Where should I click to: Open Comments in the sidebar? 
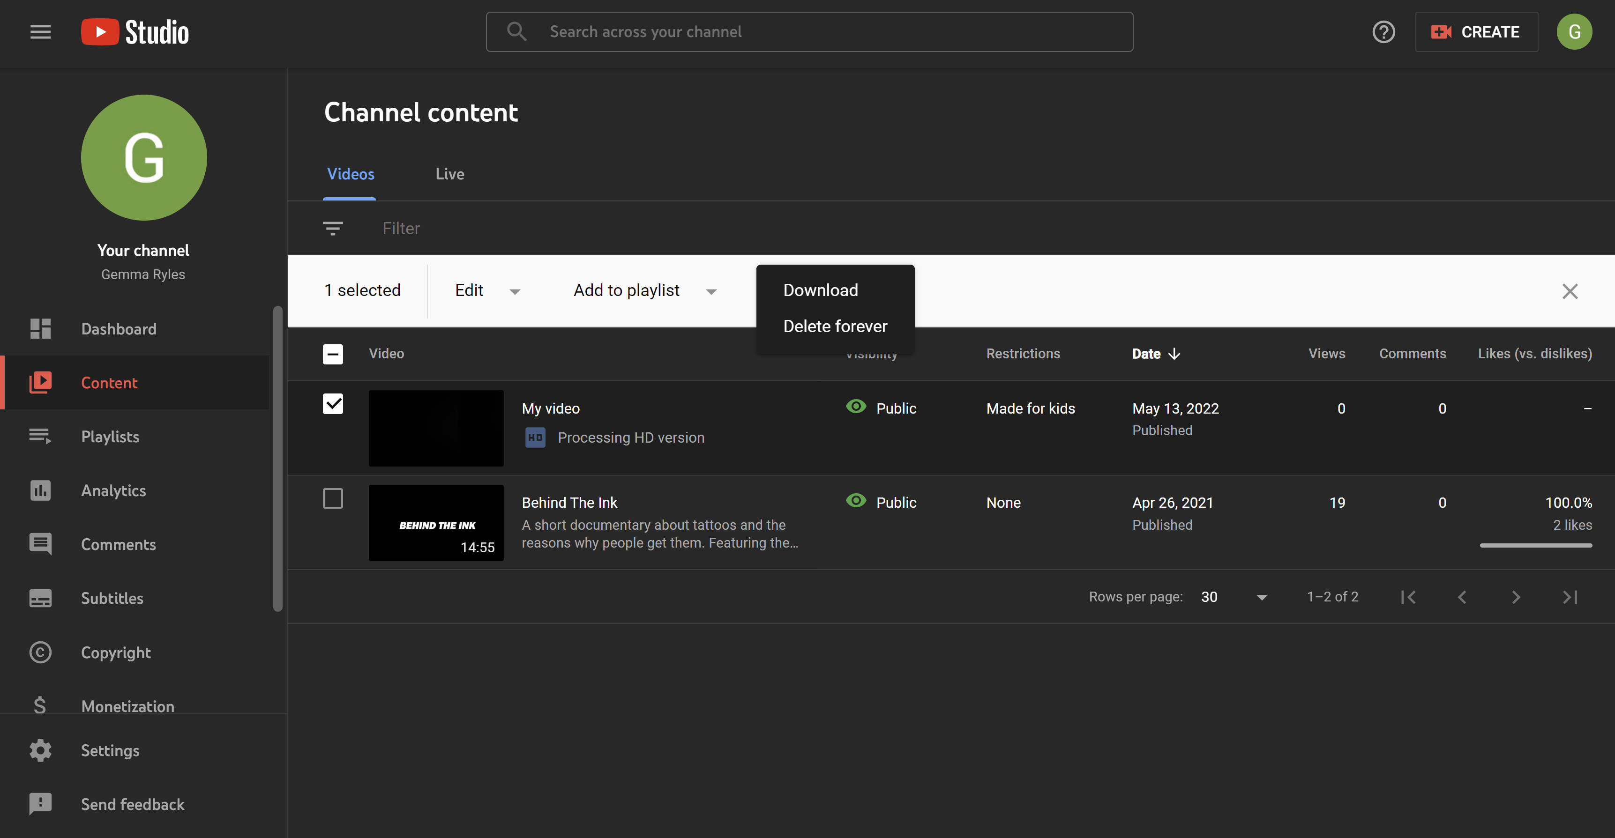tap(135, 544)
